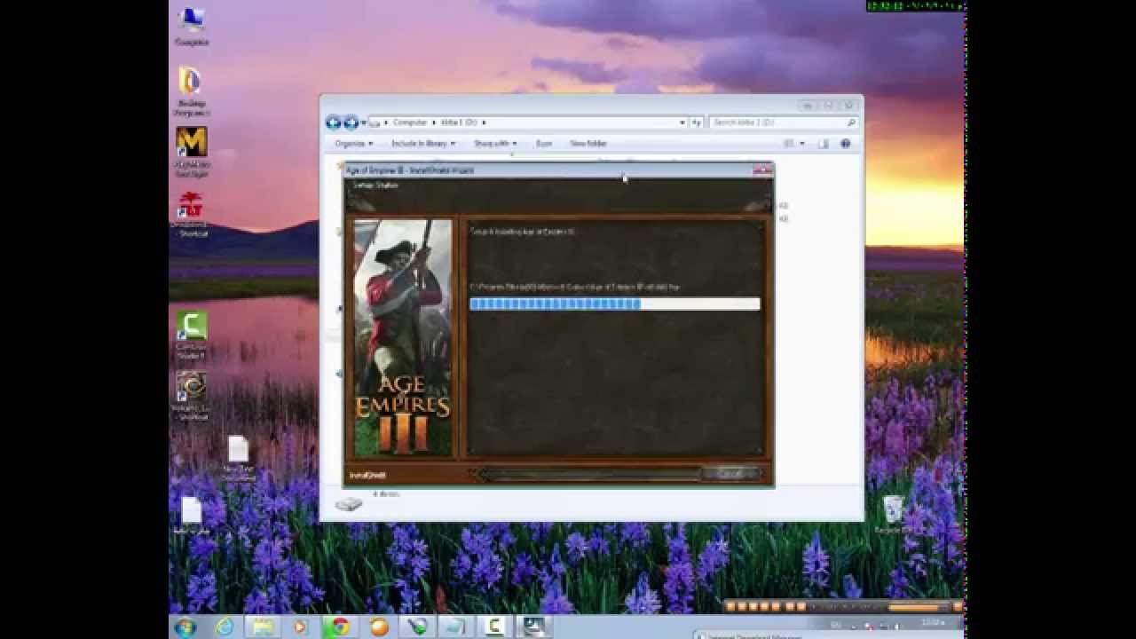Open the Organize dropdown in Explorer
Image resolution: width=1136 pixels, height=639 pixels.
tap(354, 144)
